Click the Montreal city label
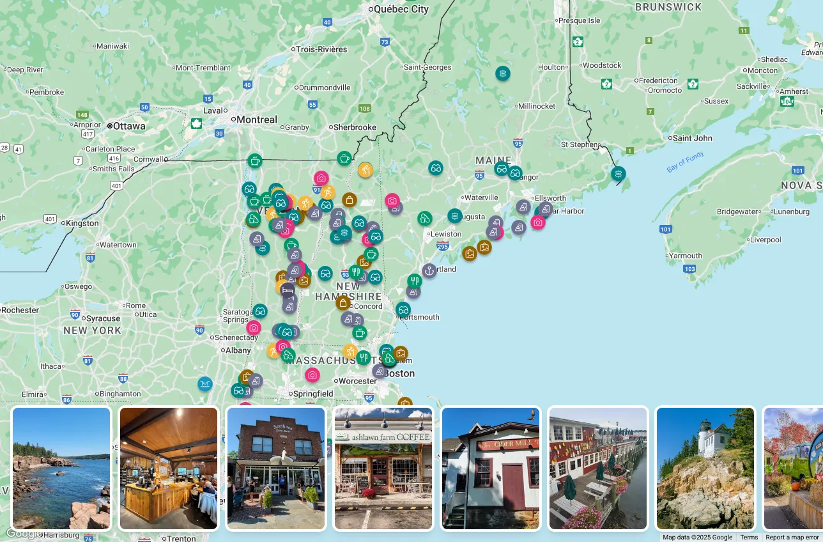Image resolution: width=823 pixels, height=542 pixels. tap(257, 120)
